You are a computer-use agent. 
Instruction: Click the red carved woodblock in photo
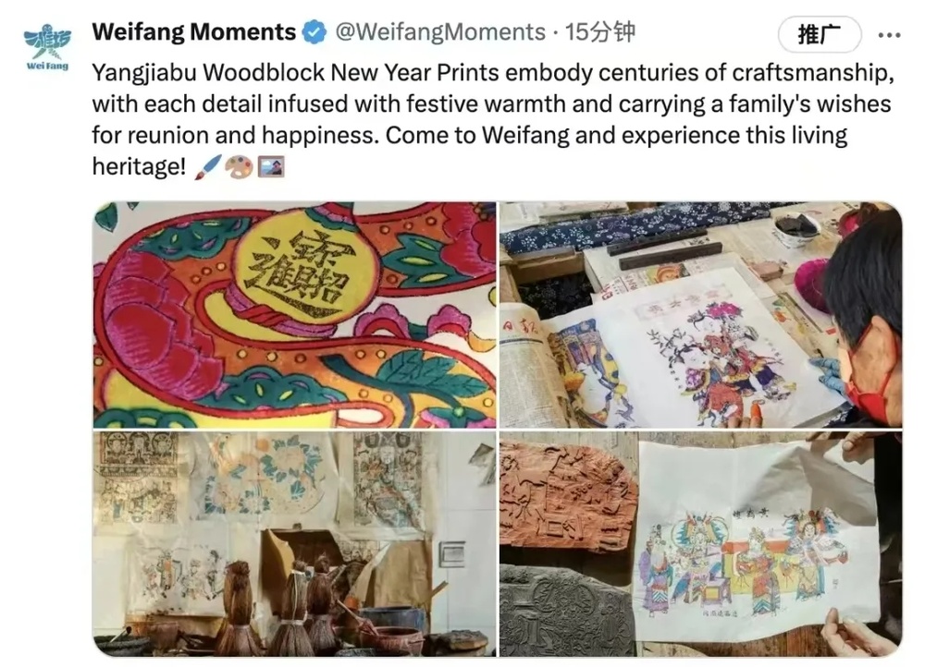567,498
